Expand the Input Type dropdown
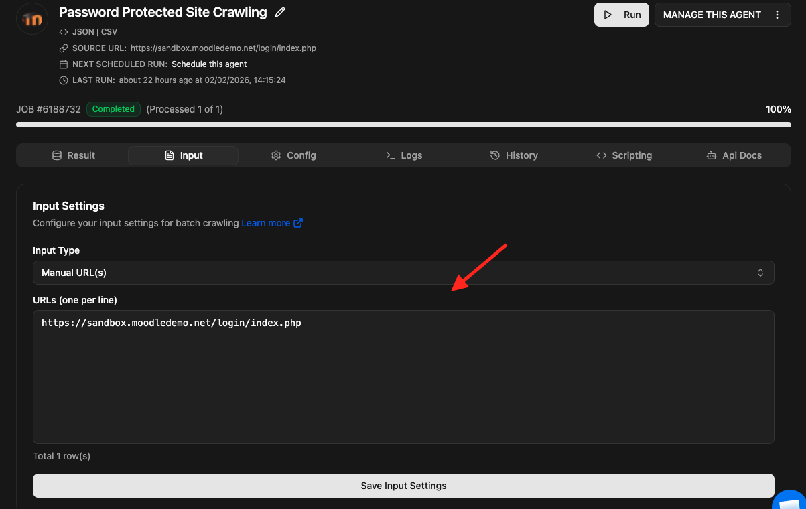This screenshot has height=509, width=806. tap(403, 273)
